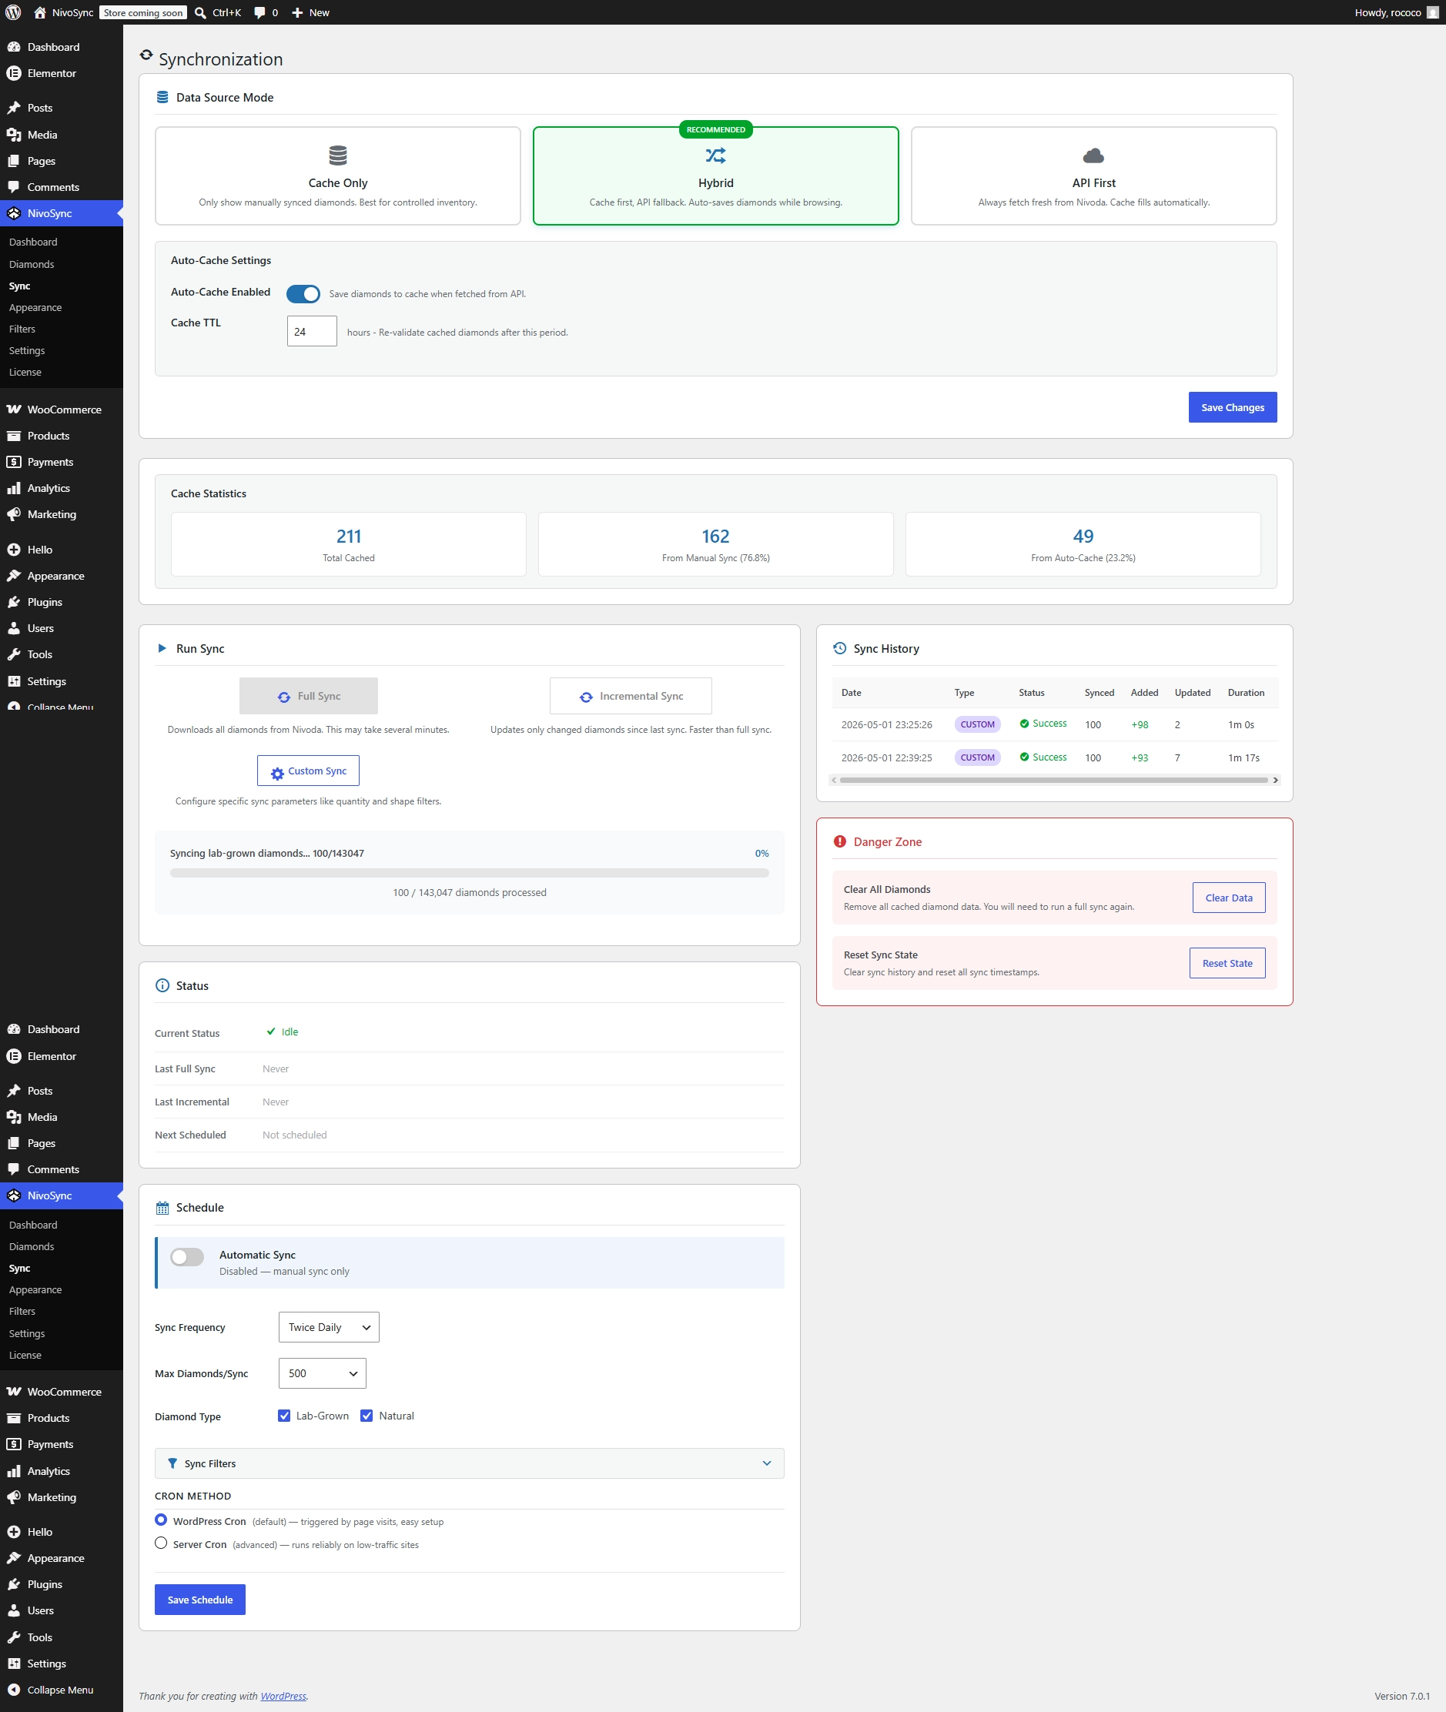Click the info circle icon beside Status
1446x1712 pixels.
click(x=162, y=985)
